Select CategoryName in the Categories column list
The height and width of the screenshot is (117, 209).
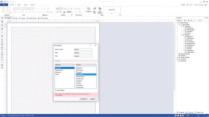pyautogui.click(x=65, y=70)
